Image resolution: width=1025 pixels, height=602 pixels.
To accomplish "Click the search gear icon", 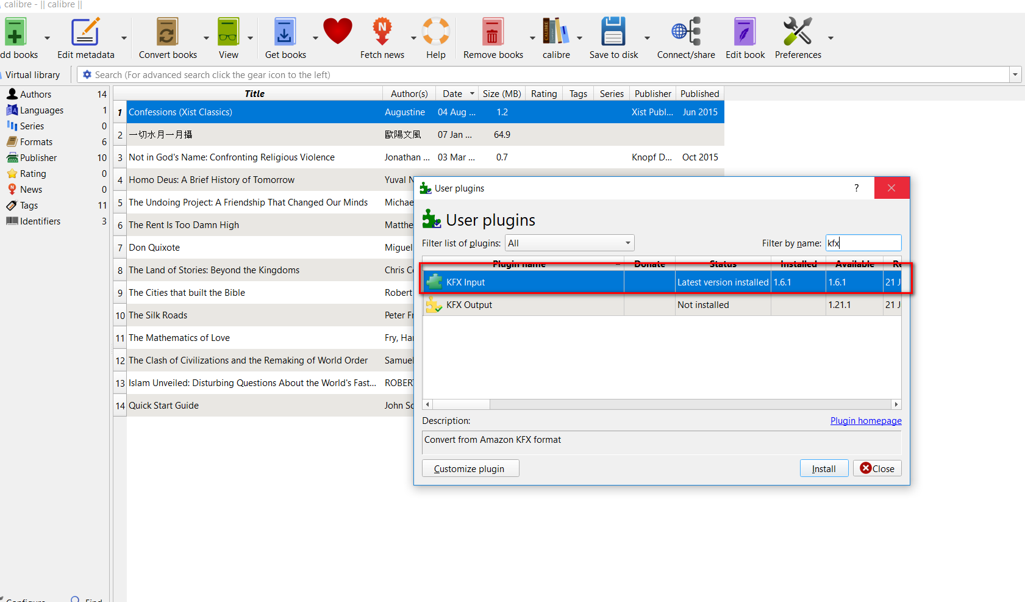I will click(87, 74).
